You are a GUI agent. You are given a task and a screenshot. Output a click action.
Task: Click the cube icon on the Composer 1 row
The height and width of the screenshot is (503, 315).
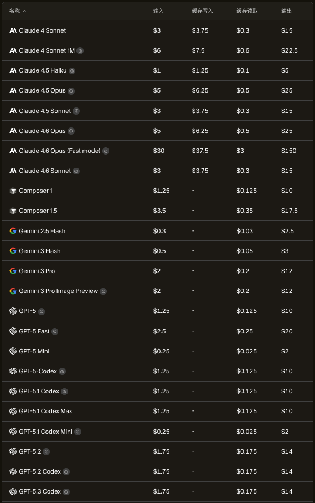pos(13,191)
